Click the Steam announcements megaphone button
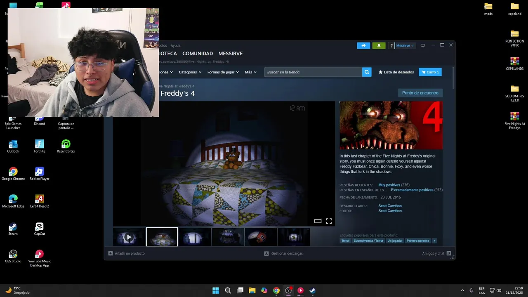Image resolution: width=528 pixels, height=297 pixels. pos(363,45)
